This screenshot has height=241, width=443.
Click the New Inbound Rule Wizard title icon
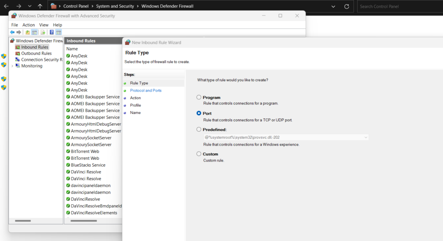pyautogui.click(x=128, y=42)
